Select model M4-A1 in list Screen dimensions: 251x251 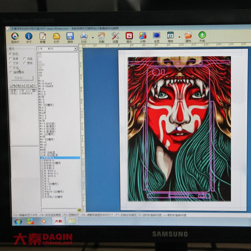click(44, 142)
